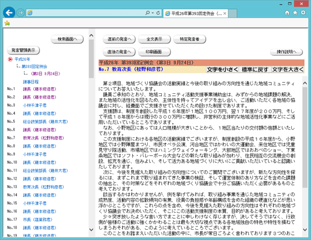Click the left panel scroll-down arrow
The height and width of the screenshot is (240, 311).
91,230
